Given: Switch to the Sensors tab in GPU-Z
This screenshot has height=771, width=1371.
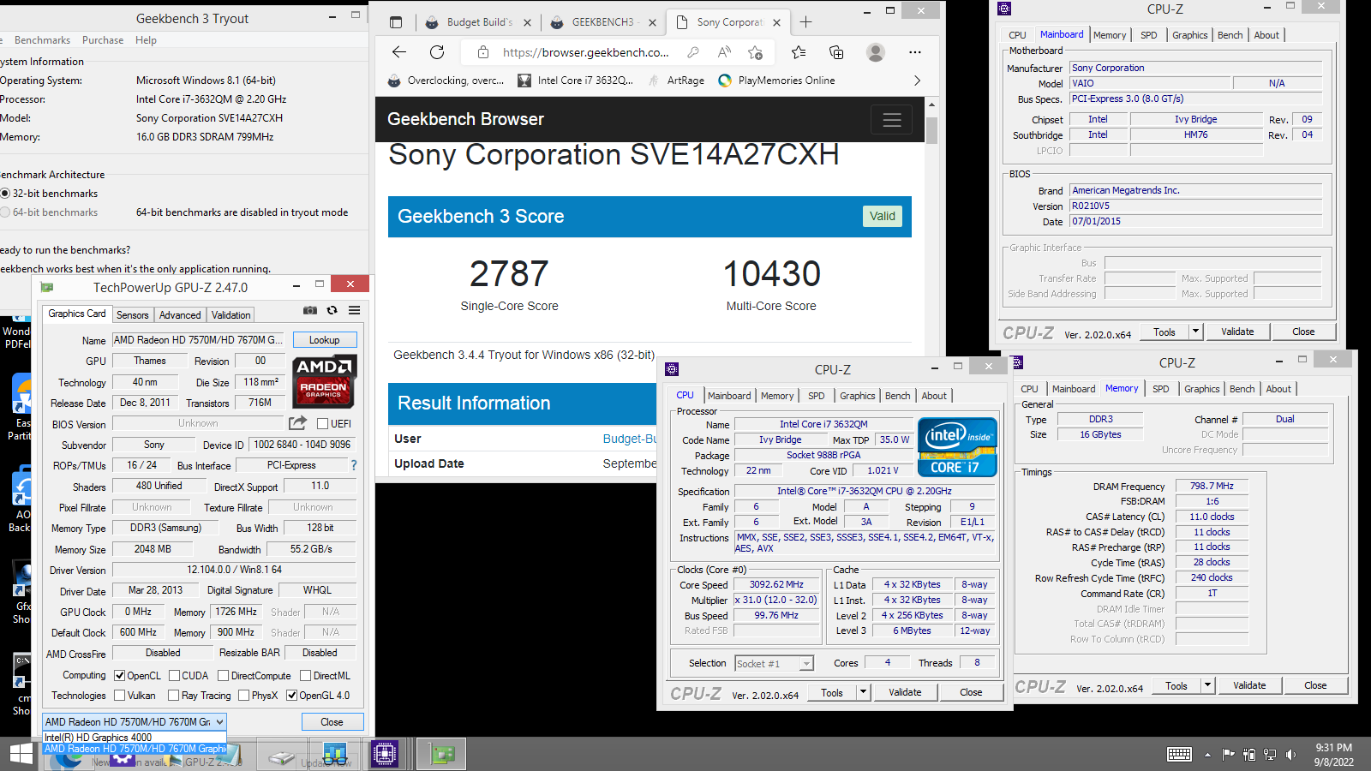Looking at the screenshot, I should tap(133, 314).
